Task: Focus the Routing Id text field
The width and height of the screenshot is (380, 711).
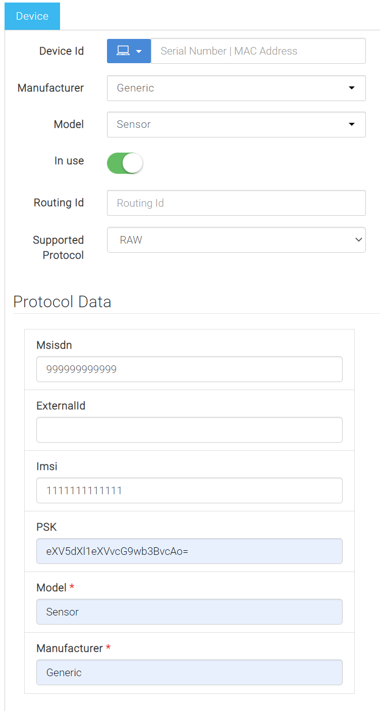Action: [236, 203]
